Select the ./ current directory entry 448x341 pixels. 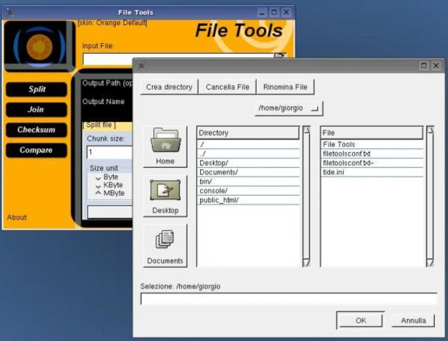pyautogui.click(x=248, y=144)
